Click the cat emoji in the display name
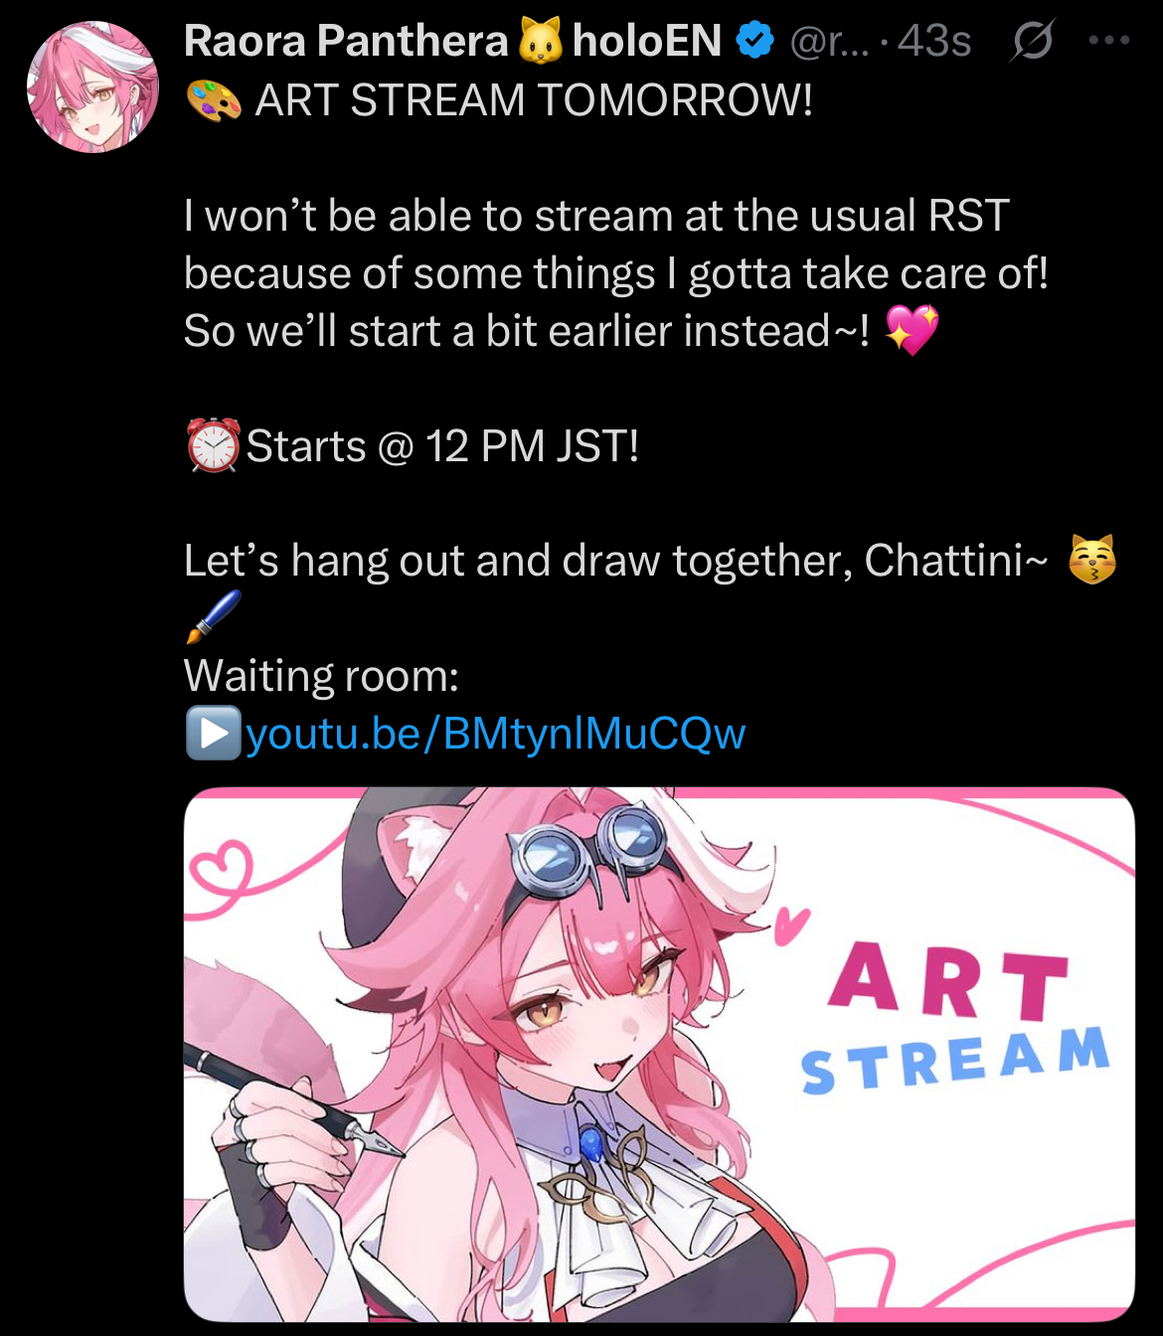The width and height of the screenshot is (1163, 1336). pos(540,41)
